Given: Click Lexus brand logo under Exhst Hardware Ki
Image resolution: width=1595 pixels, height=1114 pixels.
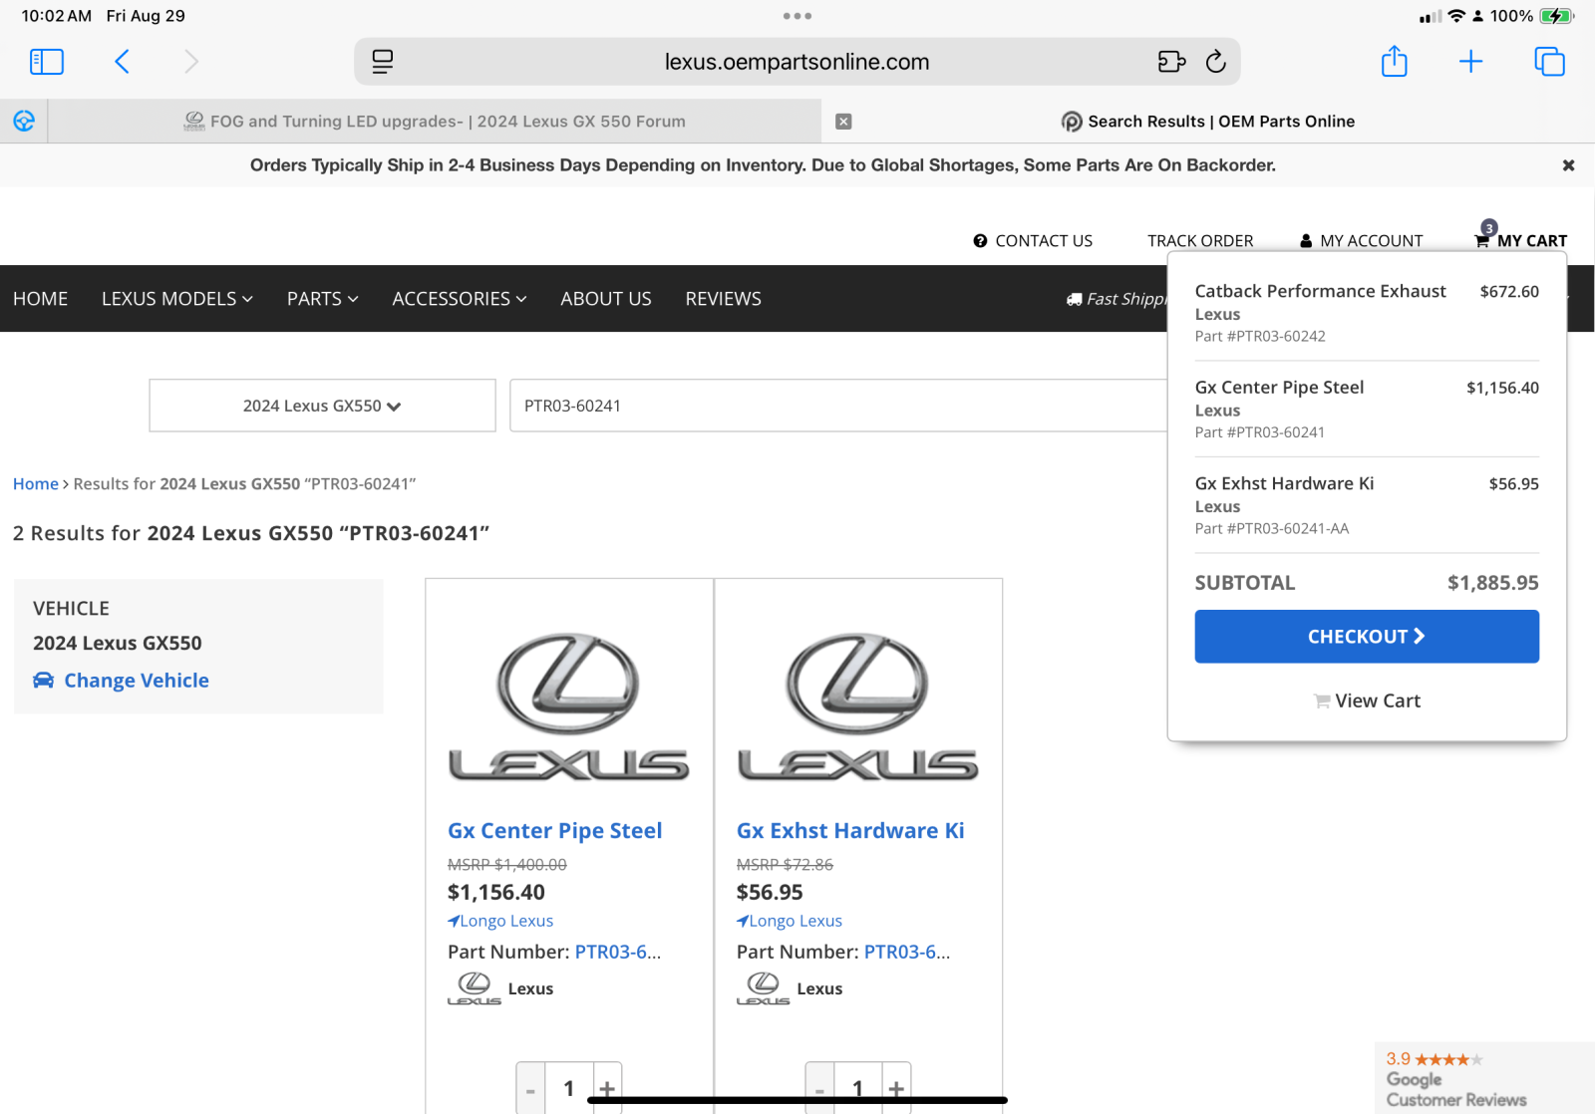Looking at the screenshot, I should 764,988.
